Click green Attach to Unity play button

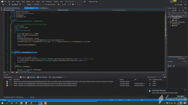(46, 5)
